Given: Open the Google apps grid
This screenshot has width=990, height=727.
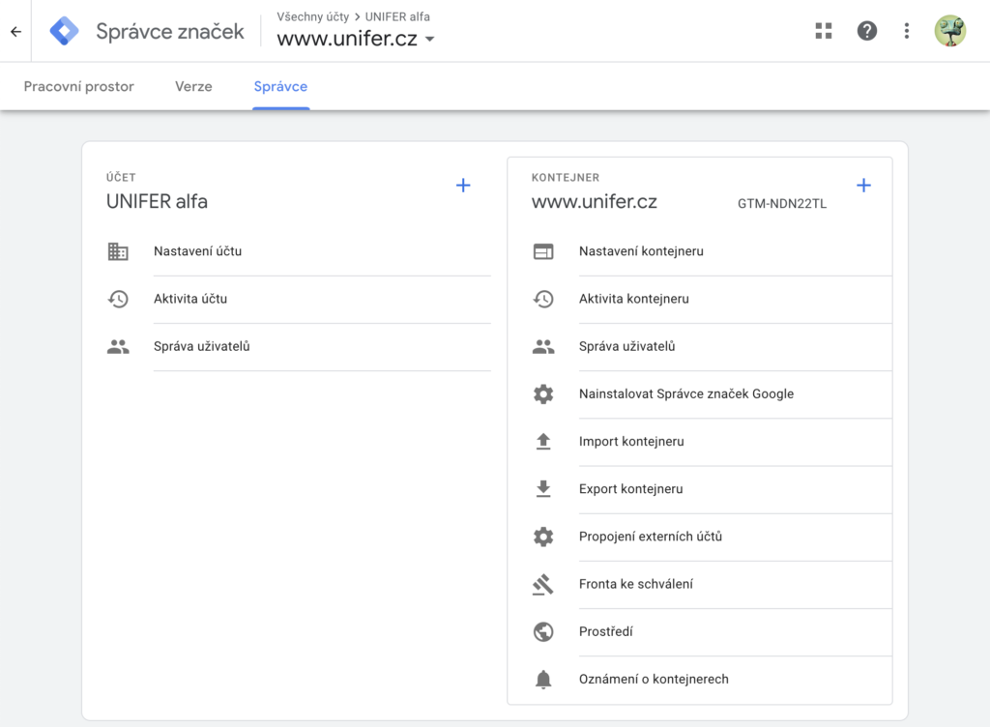Looking at the screenshot, I should point(824,31).
